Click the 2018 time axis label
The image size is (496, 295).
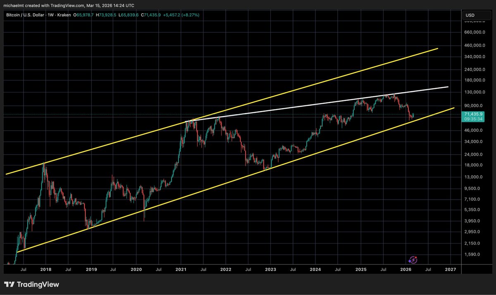click(46, 269)
